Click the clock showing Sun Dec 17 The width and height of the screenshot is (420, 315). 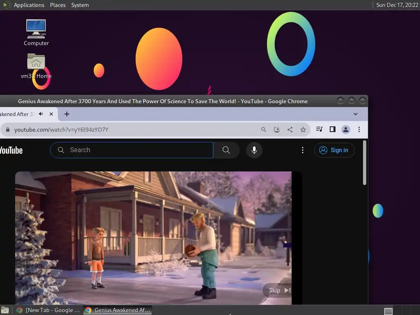(397, 5)
